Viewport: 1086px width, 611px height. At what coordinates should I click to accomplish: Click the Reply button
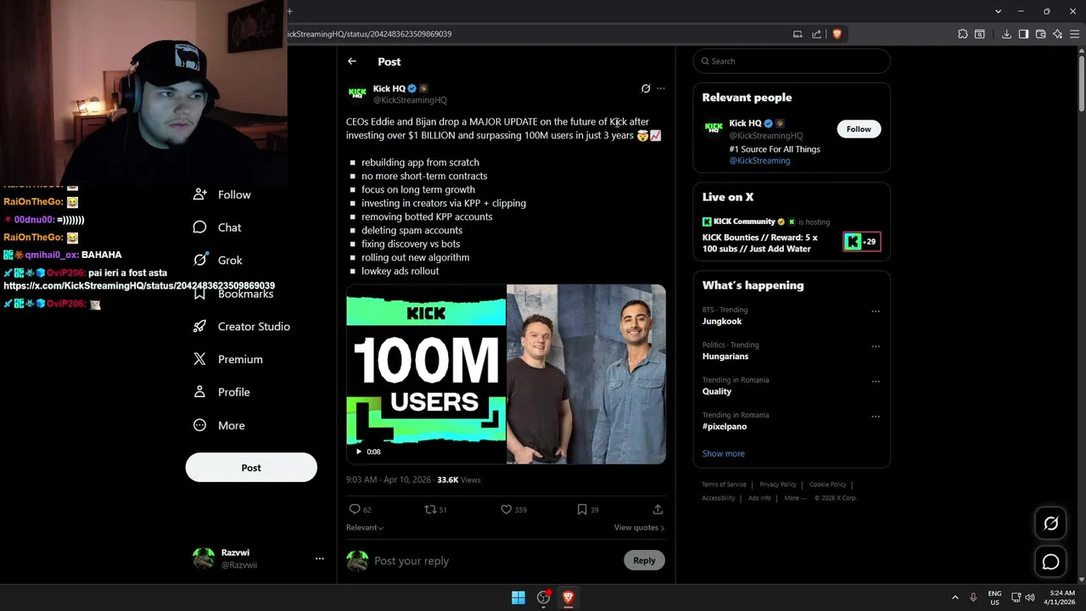[644, 560]
